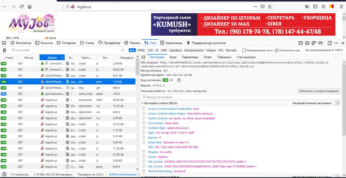Pause network recording
The width and height of the screenshot is (346, 178).
[122, 50]
